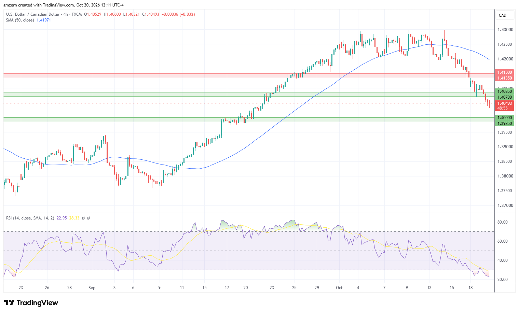Click the 26 date on time axis
Screen dimensions: 519x313
[47, 288]
